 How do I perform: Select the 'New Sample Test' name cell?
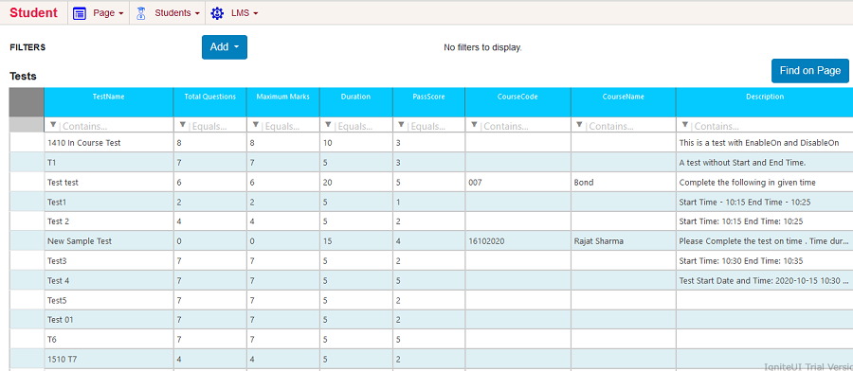click(x=109, y=241)
